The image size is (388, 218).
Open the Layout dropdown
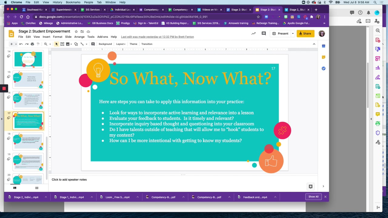[121, 44]
